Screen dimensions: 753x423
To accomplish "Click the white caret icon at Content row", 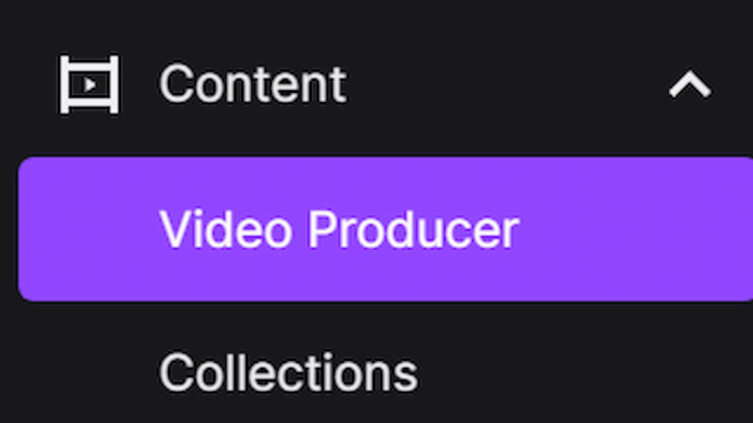I will point(689,84).
